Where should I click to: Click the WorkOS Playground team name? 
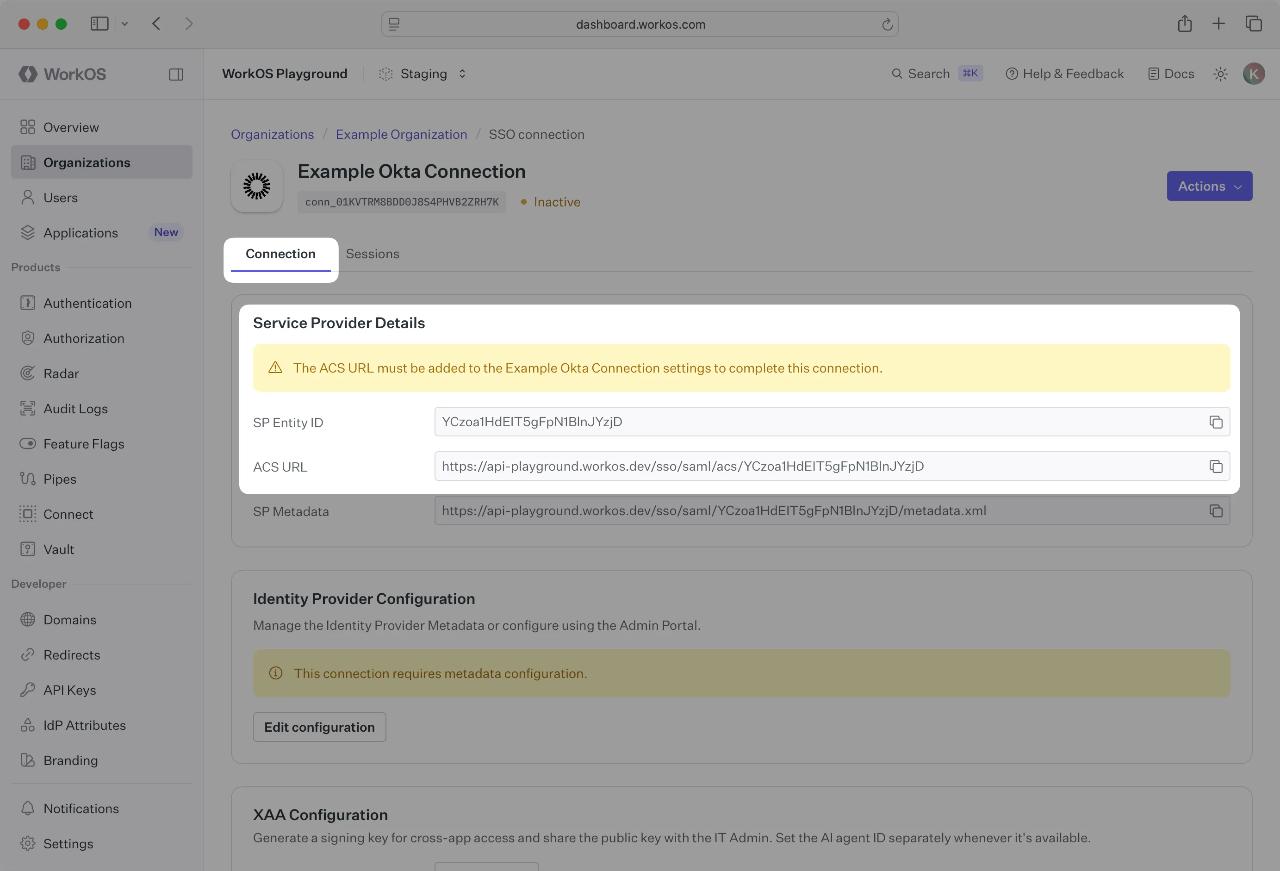point(285,74)
